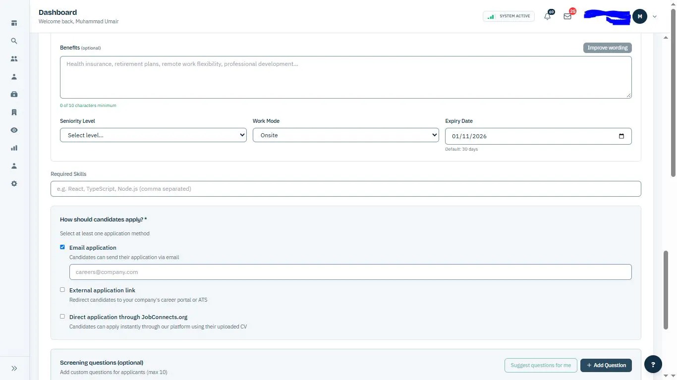Click the M profile avatar
The height and width of the screenshot is (380, 677).
click(640, 16)
